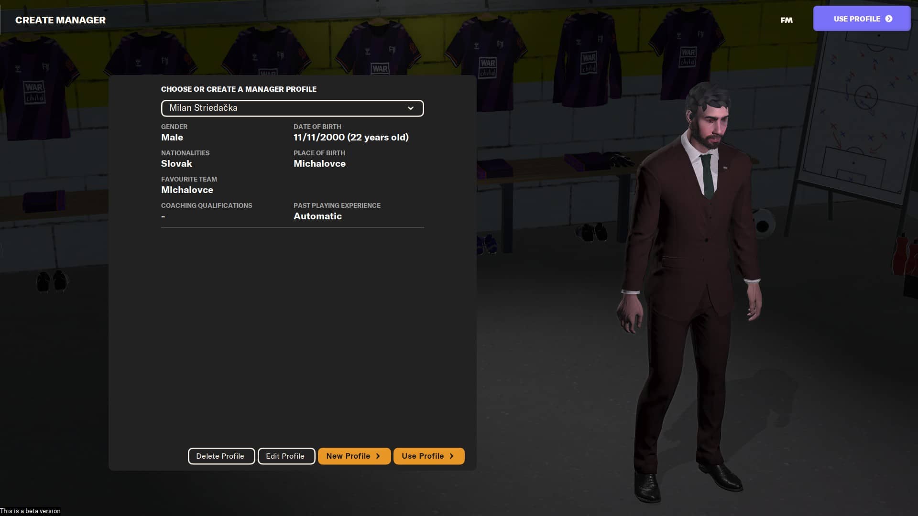Viewport: 918px width, 516px height.
Task: Click the CREATE MANAGER heading
Action: [x=60, y=20]
